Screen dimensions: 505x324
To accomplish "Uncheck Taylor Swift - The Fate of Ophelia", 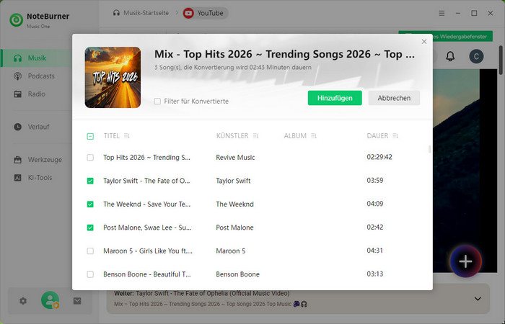I will pos(90,181).
